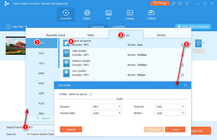Close the Edit Profile dialog
The height and width of the screenshot is (140, 217).
tap(185, 85)
